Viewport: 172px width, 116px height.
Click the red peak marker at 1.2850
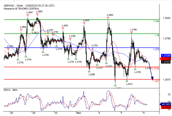point(37,14)
